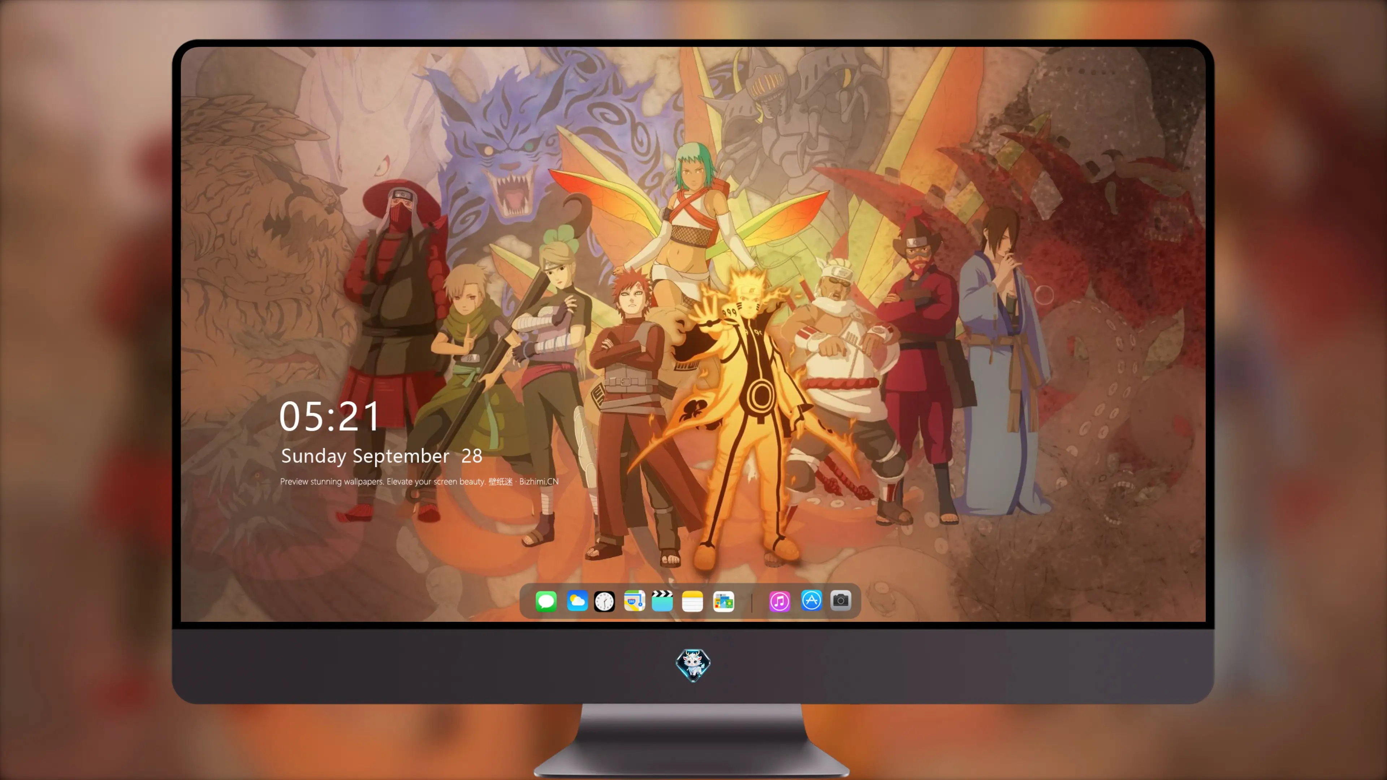Open the Camera app in the dock
Viewport: 1387px width, 780px height.
coord(841,600)
